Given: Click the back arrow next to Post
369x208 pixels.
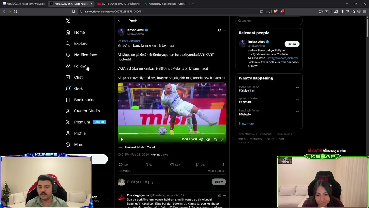Looking at the screenshot, I should [120, 21].
